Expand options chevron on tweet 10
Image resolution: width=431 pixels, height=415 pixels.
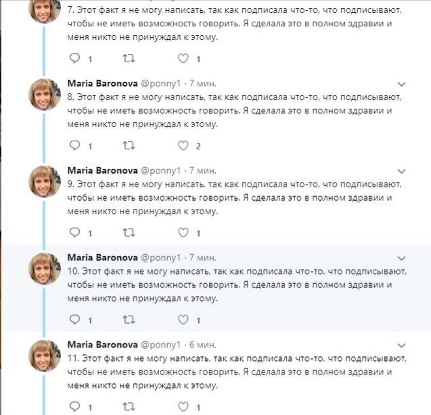click(402, 258)
